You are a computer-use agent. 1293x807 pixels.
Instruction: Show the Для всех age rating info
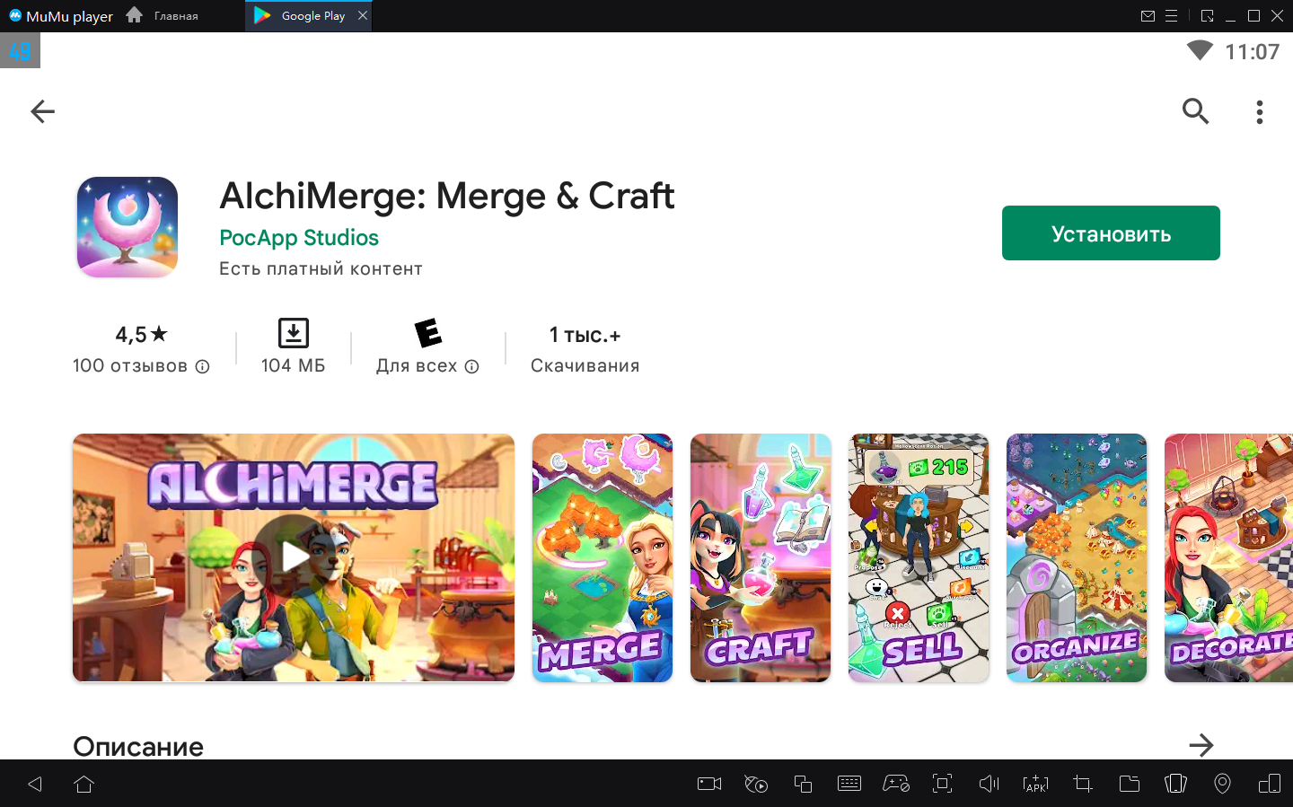pyautogui.click(x=472, y=366)
